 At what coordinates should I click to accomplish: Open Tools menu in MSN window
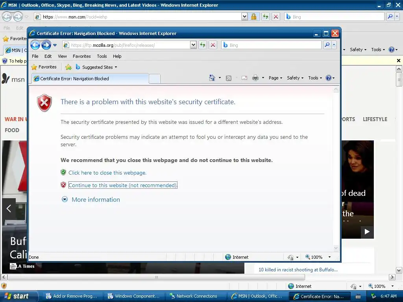click(x=378, y=50)
